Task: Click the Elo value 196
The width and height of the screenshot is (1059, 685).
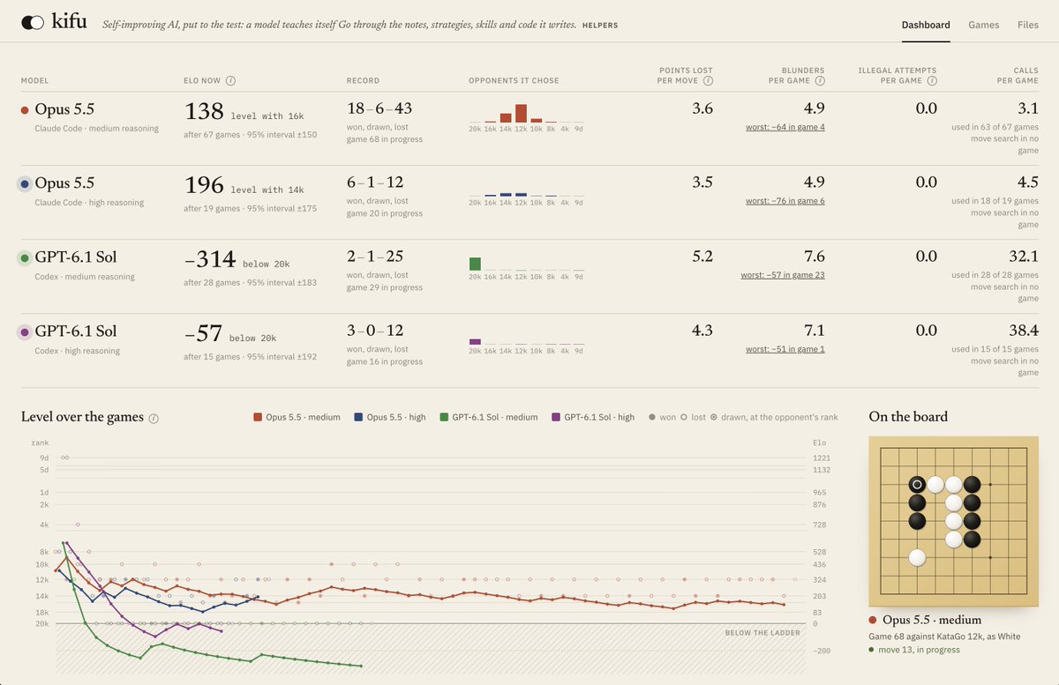Action: 203,185
